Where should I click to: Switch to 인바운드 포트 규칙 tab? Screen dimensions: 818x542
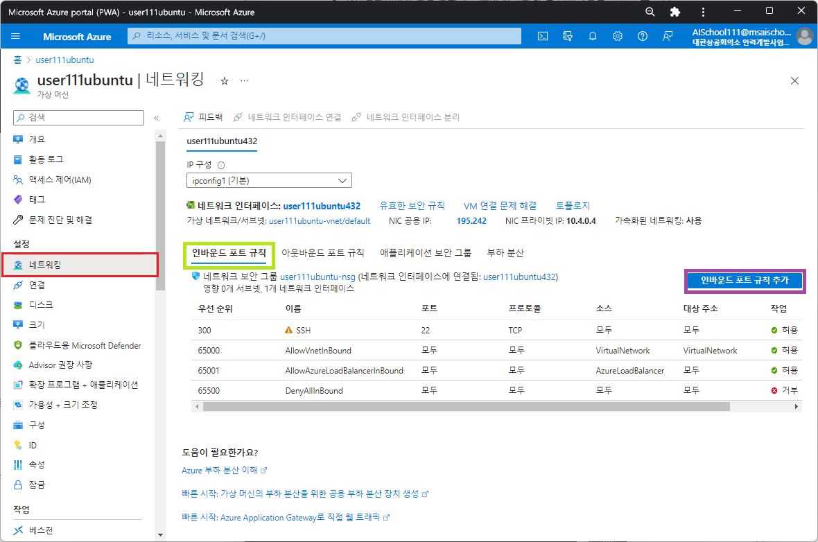click(229, 253)
